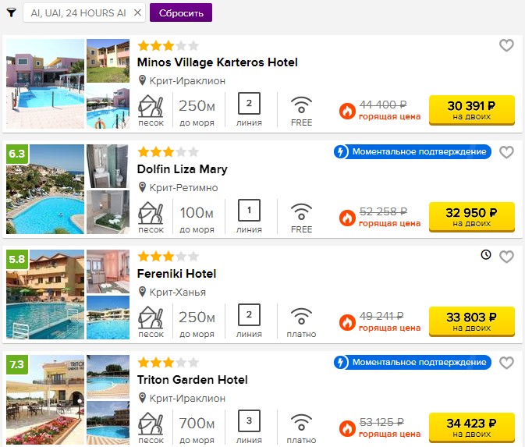Click the filter funnel icon
Screen dimensions: 525x447
(x=12, y=12)
